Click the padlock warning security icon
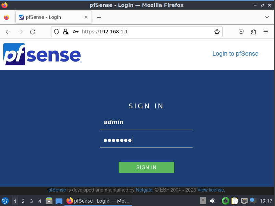275x206 pixels. tap(66, 32)
